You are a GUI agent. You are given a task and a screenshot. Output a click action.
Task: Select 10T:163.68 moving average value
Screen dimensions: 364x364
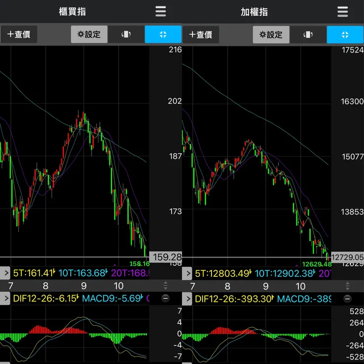(x=83, y=273)
